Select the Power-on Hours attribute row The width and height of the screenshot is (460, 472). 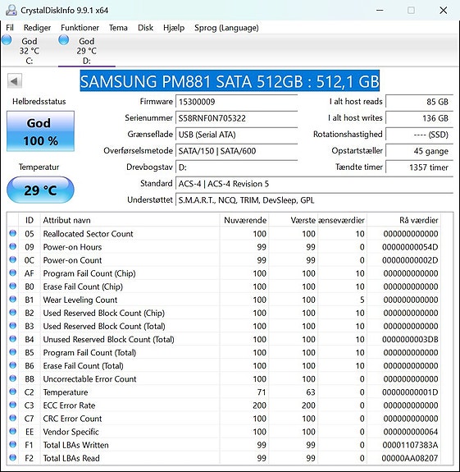point(224,247)
